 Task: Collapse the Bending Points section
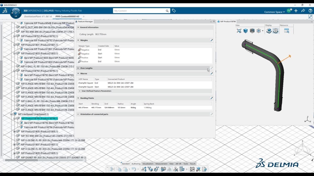(x=78, y=98)
